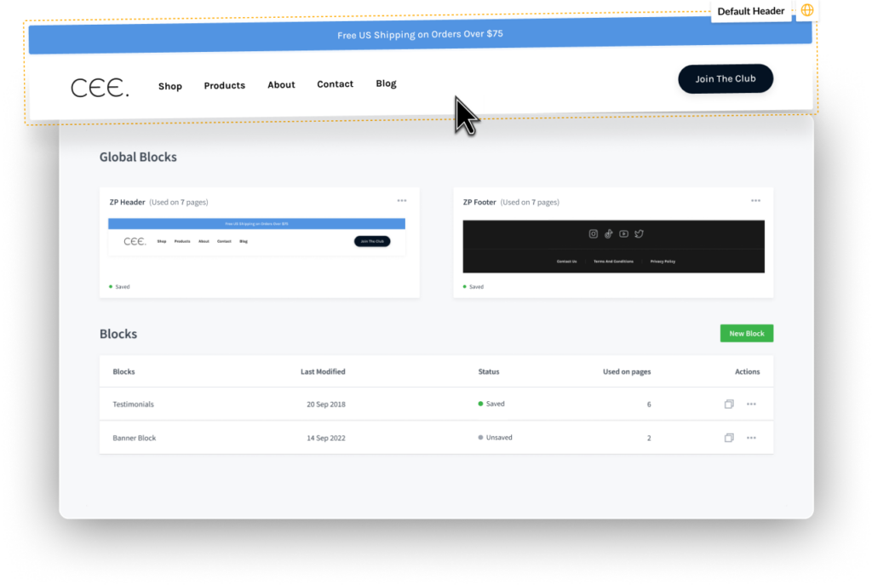The image size is (872, 585).
Task: Click the Twitter icon in ZP Footer preview
Action: pos(639,233)
